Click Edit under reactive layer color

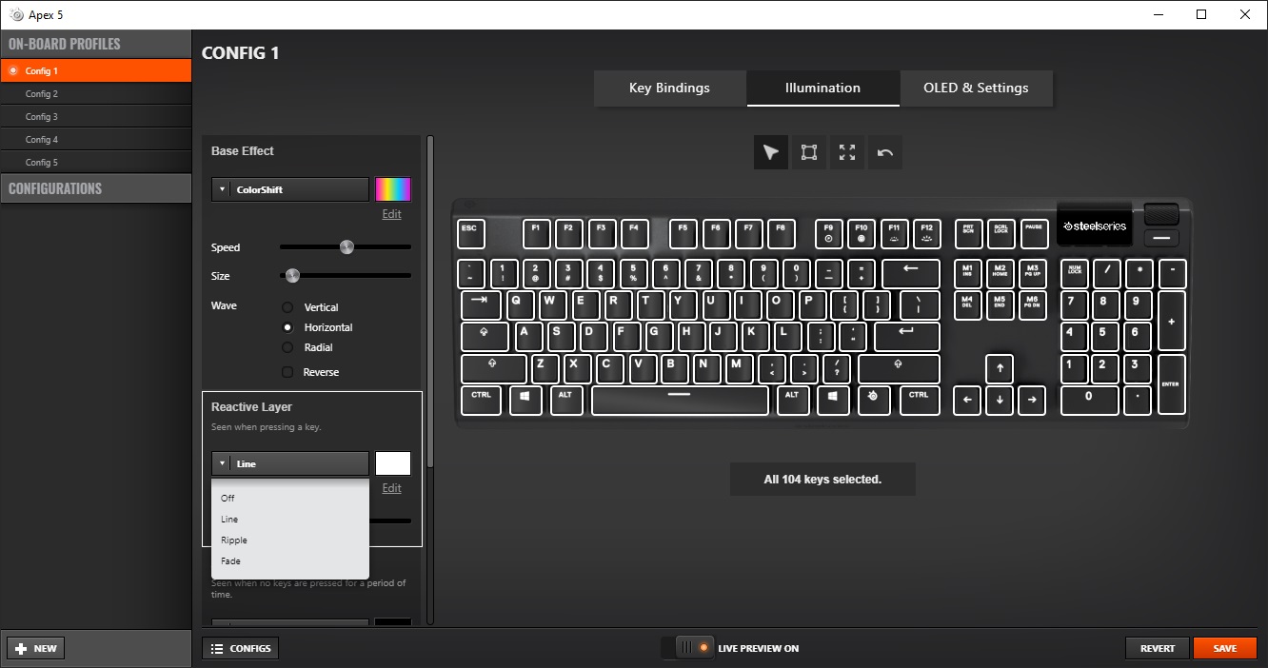pos(391,488)
